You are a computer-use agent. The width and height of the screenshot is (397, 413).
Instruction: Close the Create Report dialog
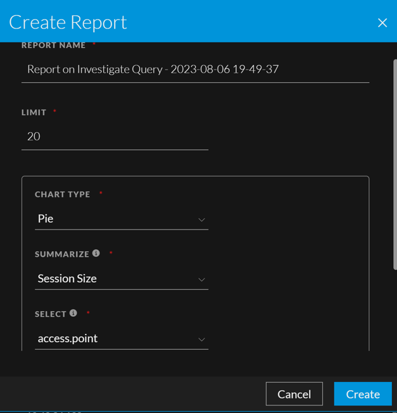pyautogui.click(x=382, y=23)
